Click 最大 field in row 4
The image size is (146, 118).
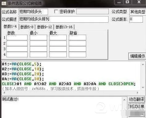point(58,55)
